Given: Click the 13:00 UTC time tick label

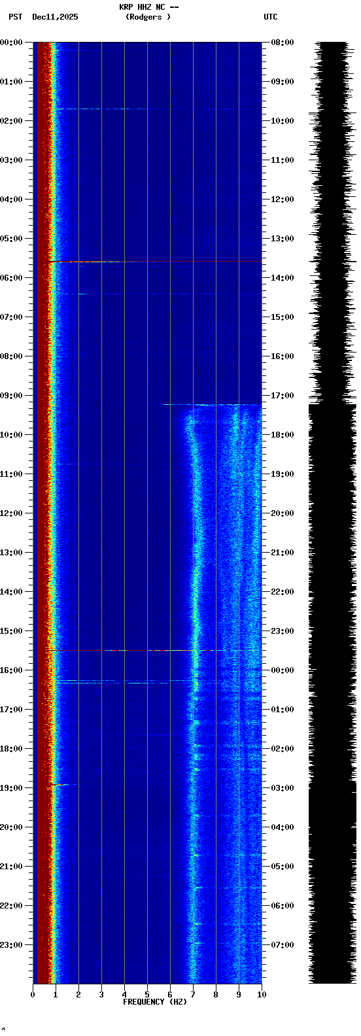Looking at the screenshot, I should click(x=282, y=239).
